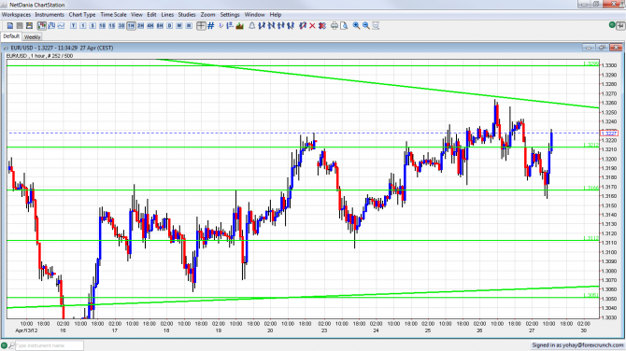Click the grey icon next to New
The image size is (626, 351).
(x=20, y=26)
